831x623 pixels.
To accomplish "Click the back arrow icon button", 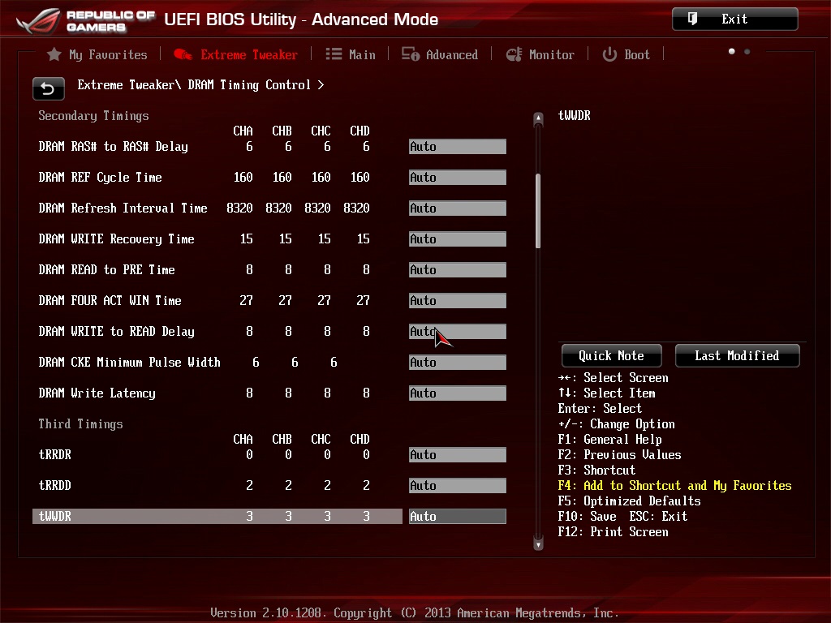I will 48,88.
